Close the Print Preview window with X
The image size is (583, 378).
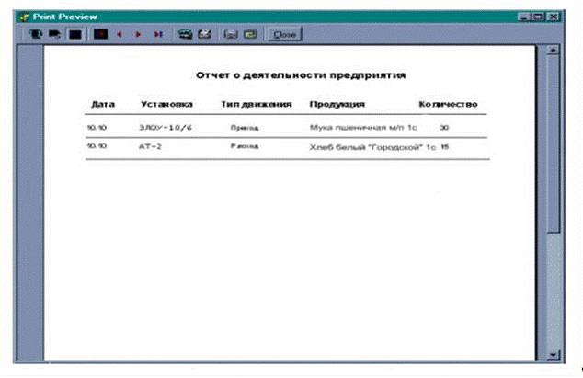(x=554, y=17)
